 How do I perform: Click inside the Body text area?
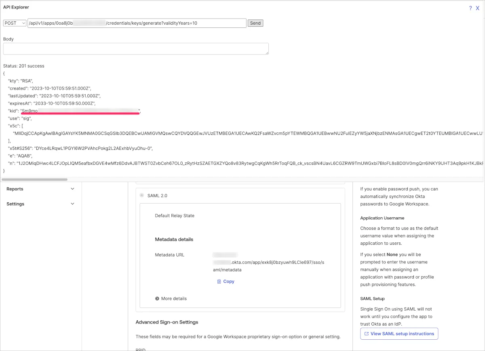136,48
